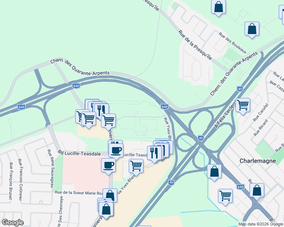This screenshot has width=284, height=227.
Task: Click the diagonal Chem. des Quarante-Arpents label at right
Action: point(234,73)
